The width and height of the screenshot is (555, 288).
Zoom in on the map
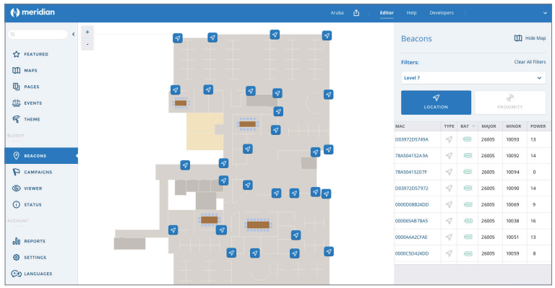[x=87, y=32]
